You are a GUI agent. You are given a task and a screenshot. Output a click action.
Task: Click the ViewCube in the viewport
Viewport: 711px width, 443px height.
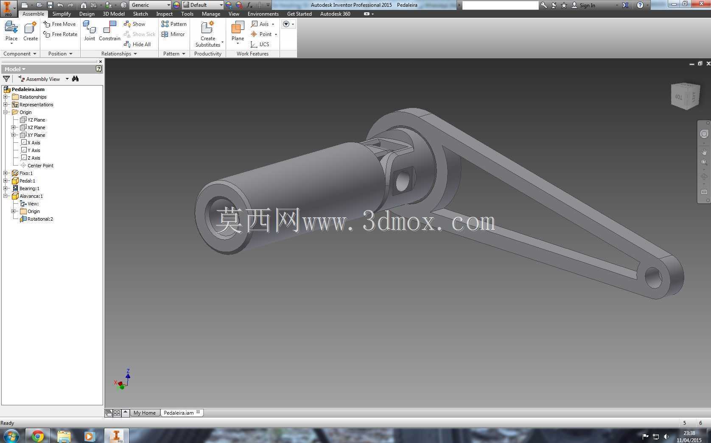pyautogui.click(x=685, y=96)
